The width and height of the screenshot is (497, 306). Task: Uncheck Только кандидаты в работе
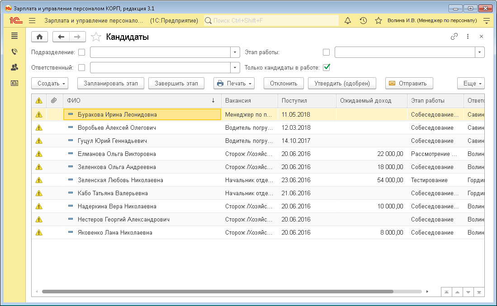(327, 68)
